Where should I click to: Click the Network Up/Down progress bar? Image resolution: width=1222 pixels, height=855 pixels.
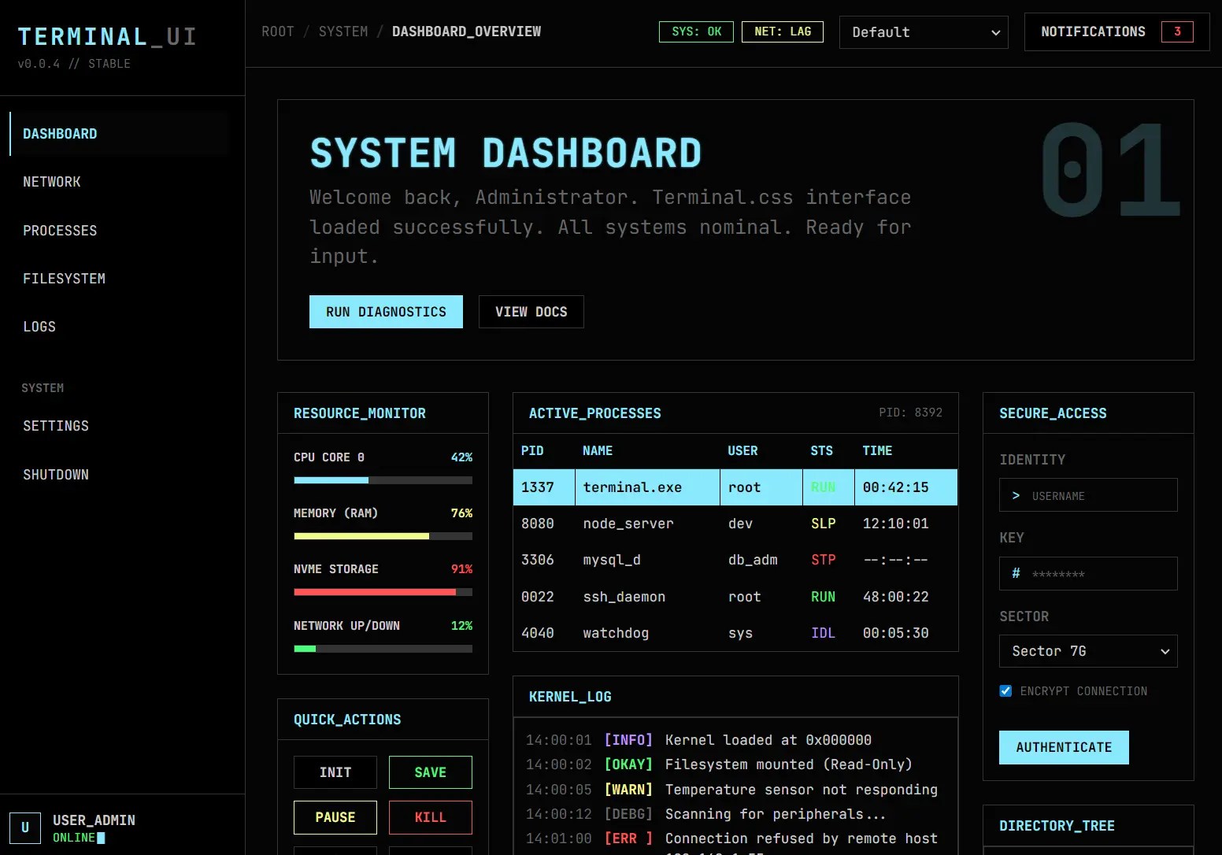[x=383, y=649]
